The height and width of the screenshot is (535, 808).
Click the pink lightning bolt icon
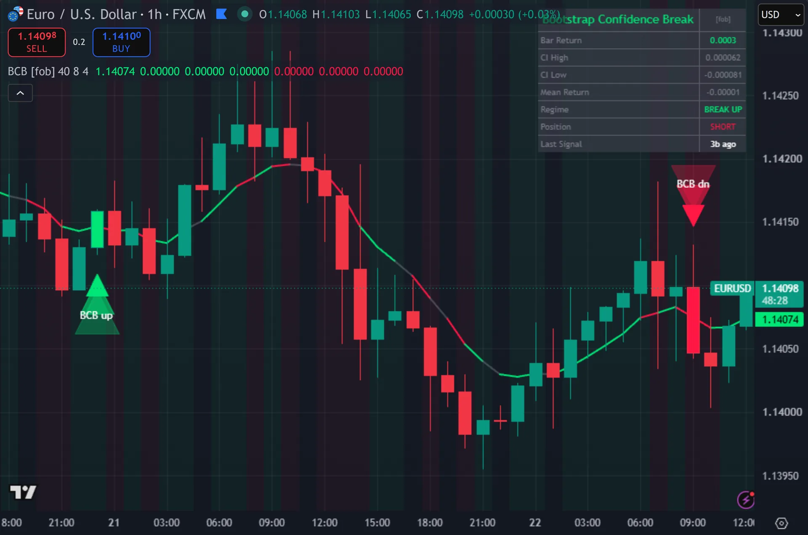tap(746, 500)
